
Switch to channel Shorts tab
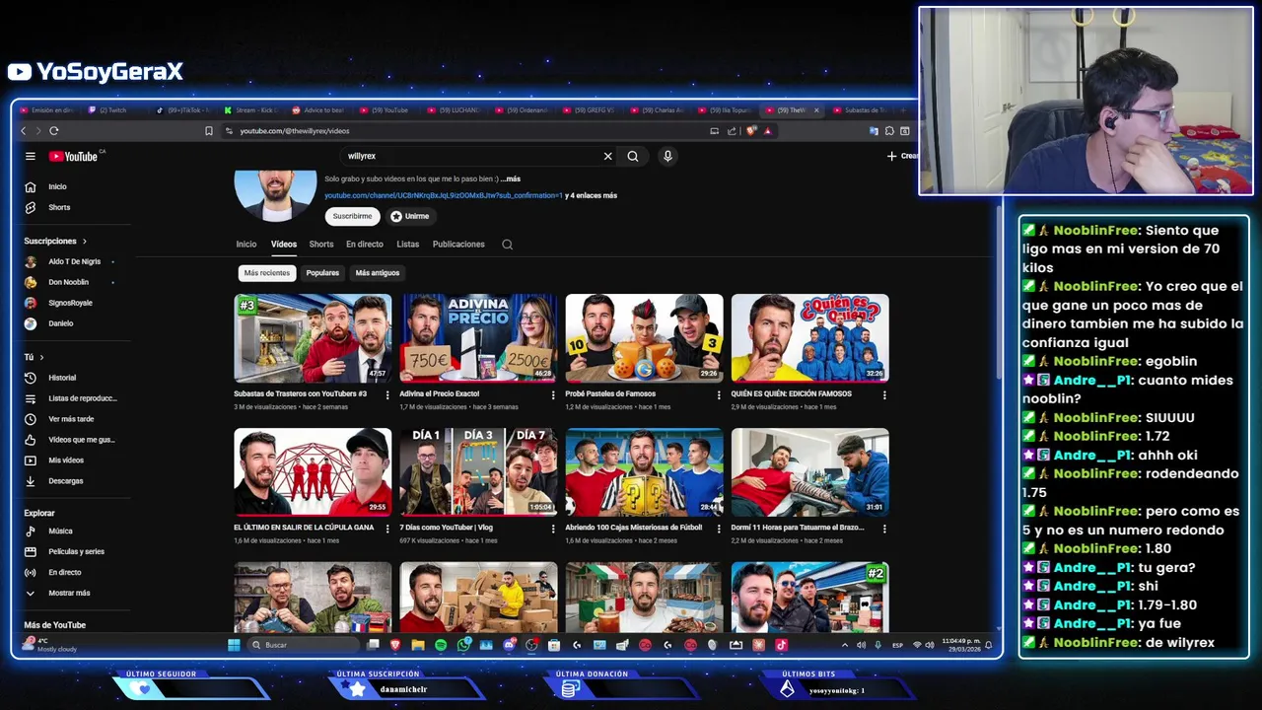(321, 244)
